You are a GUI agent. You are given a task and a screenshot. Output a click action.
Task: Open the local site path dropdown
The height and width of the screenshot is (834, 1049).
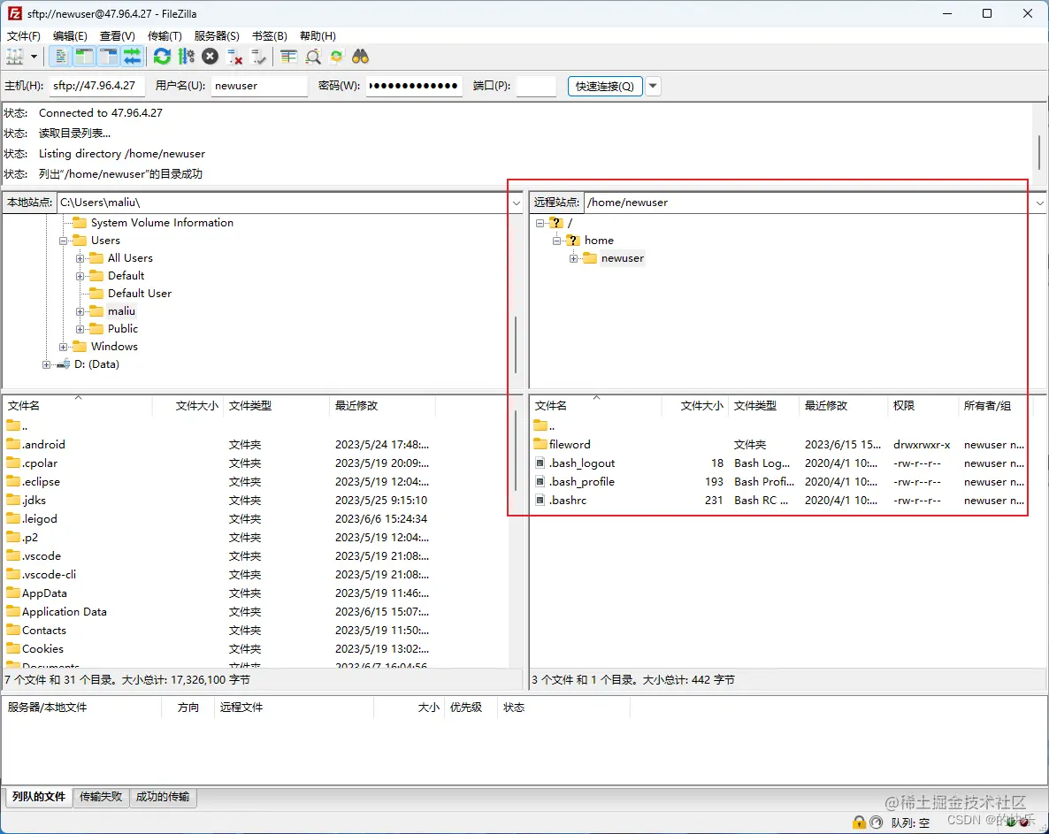[516, 203]
